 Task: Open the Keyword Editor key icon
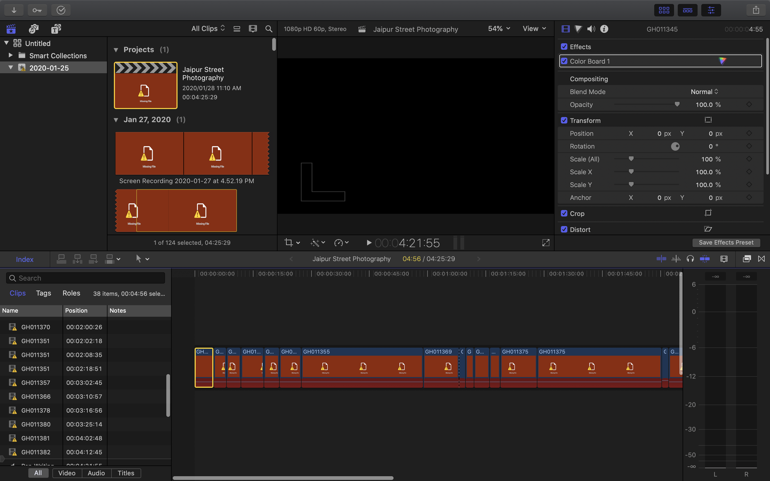click(x=37, y=10)
